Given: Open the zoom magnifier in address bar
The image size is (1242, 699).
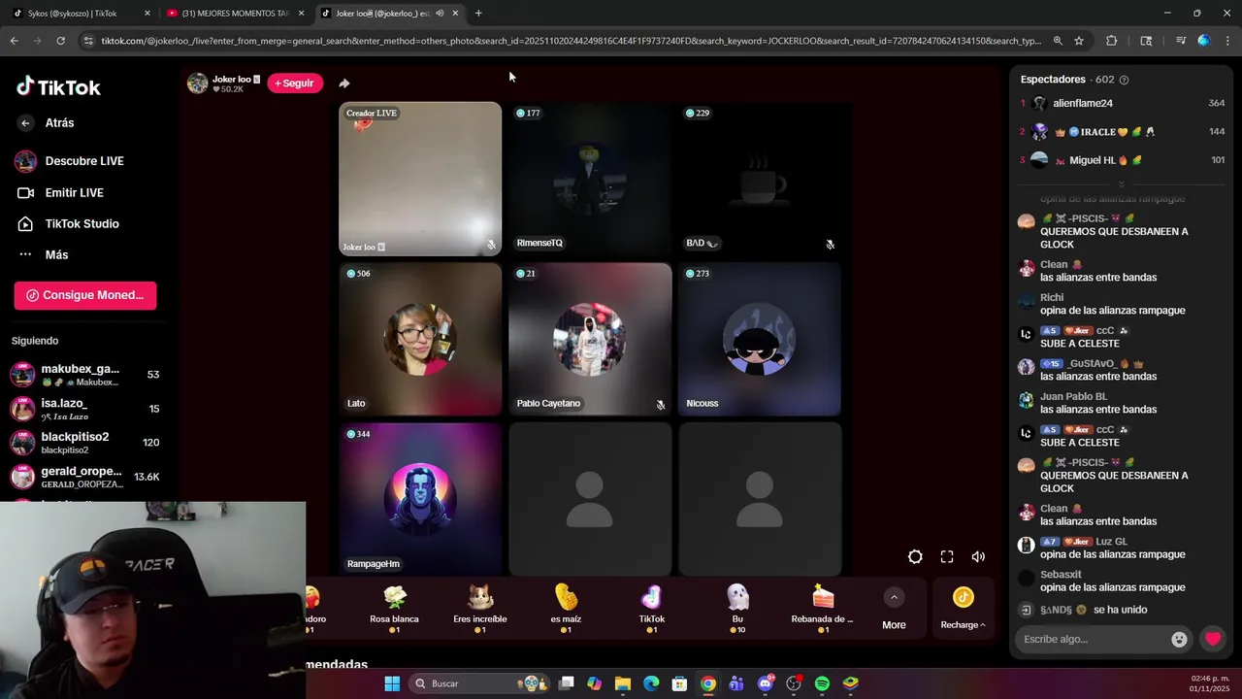Looking at the screenshot, I should (x=1058, y=41).
